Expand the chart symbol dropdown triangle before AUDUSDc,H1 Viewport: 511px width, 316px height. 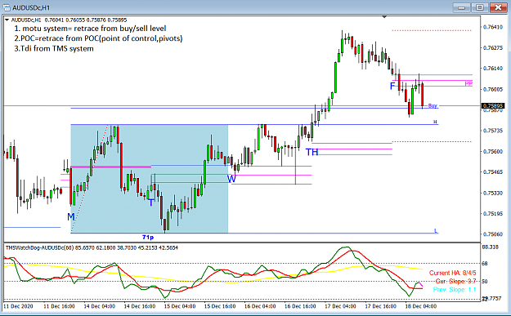pyautogui.click(x=7, y=20)
